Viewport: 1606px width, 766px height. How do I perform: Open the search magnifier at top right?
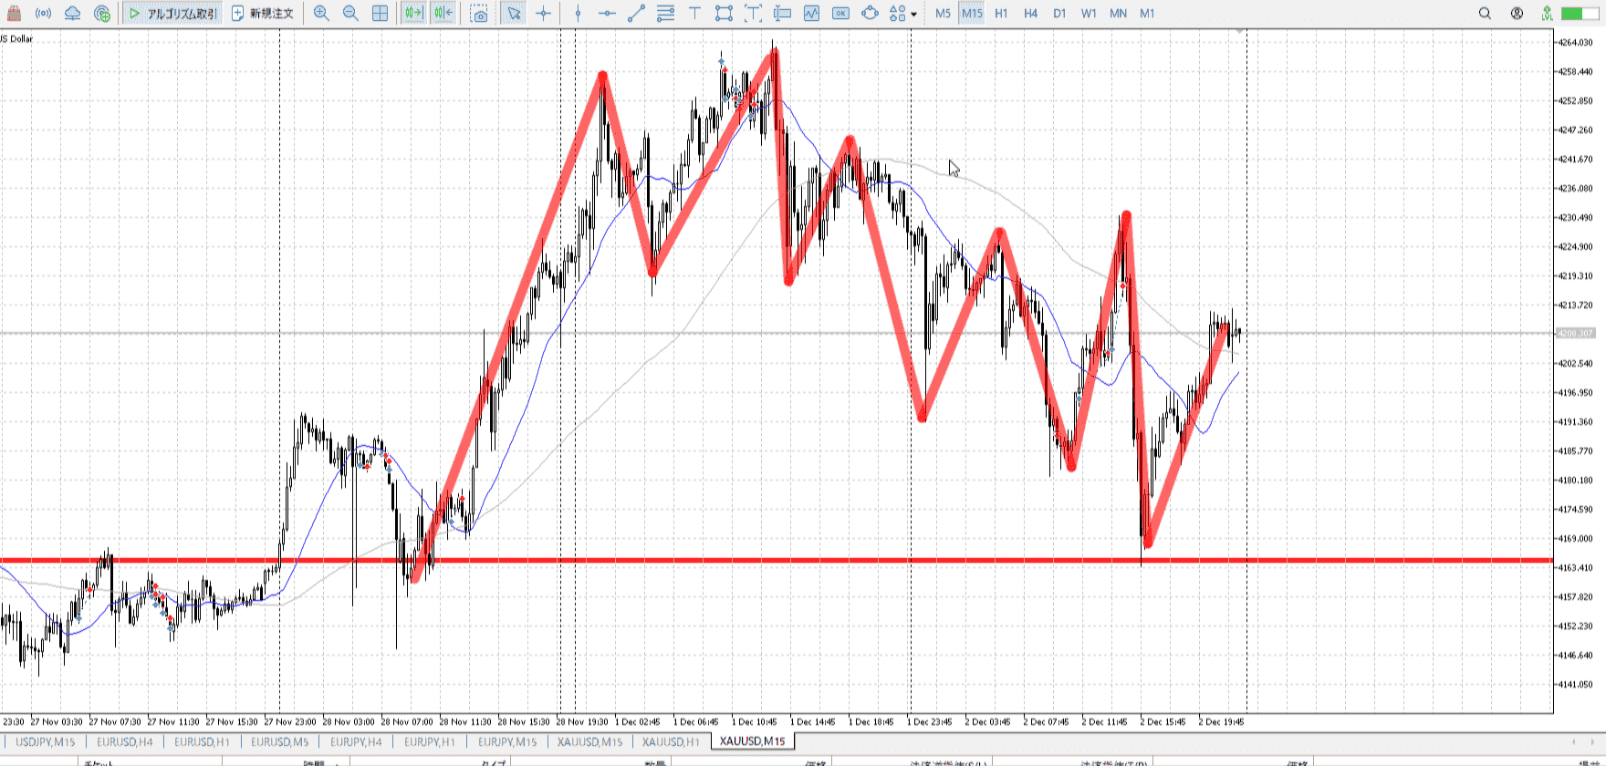pos(1485,14)
